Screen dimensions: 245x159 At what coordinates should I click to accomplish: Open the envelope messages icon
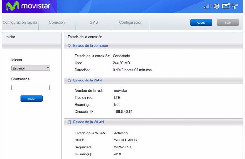(x=226, y=6)
